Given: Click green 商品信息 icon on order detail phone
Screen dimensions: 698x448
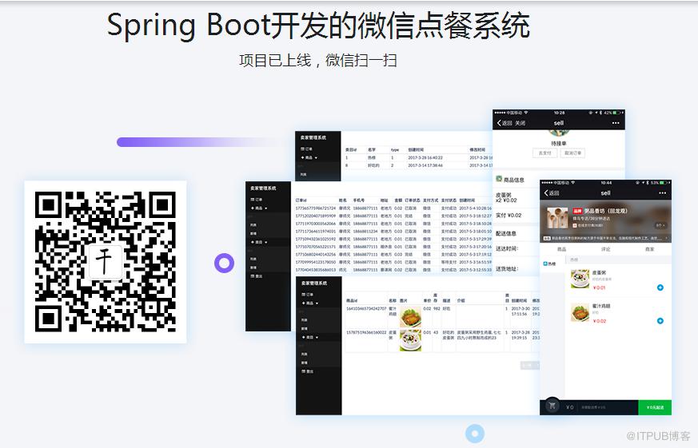Looking at the screenshot, I should [499, 179].
